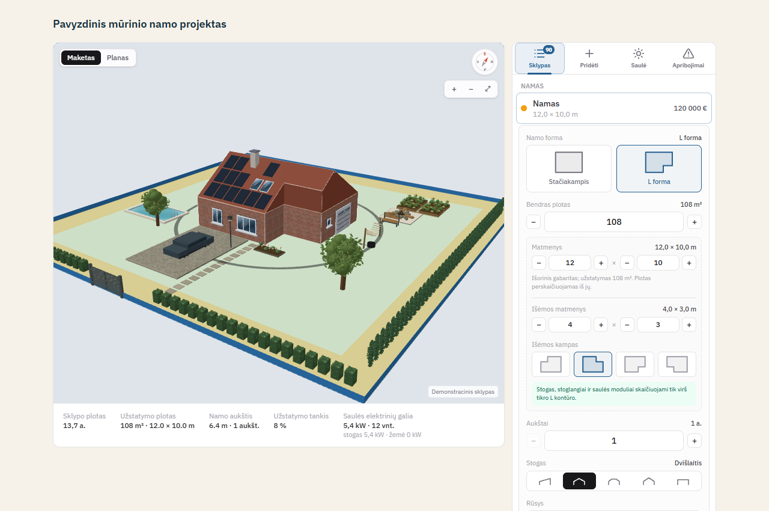Choose the peaked roof icon with walls
This screenshot has height=511, width=769.
(649, 481)
